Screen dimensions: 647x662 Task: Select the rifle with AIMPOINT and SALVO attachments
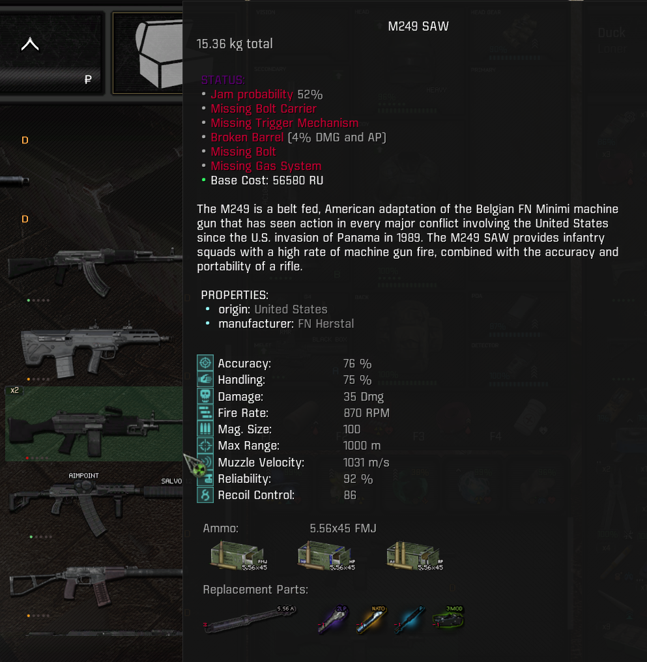pyautogui.click(x=95, y=504)
